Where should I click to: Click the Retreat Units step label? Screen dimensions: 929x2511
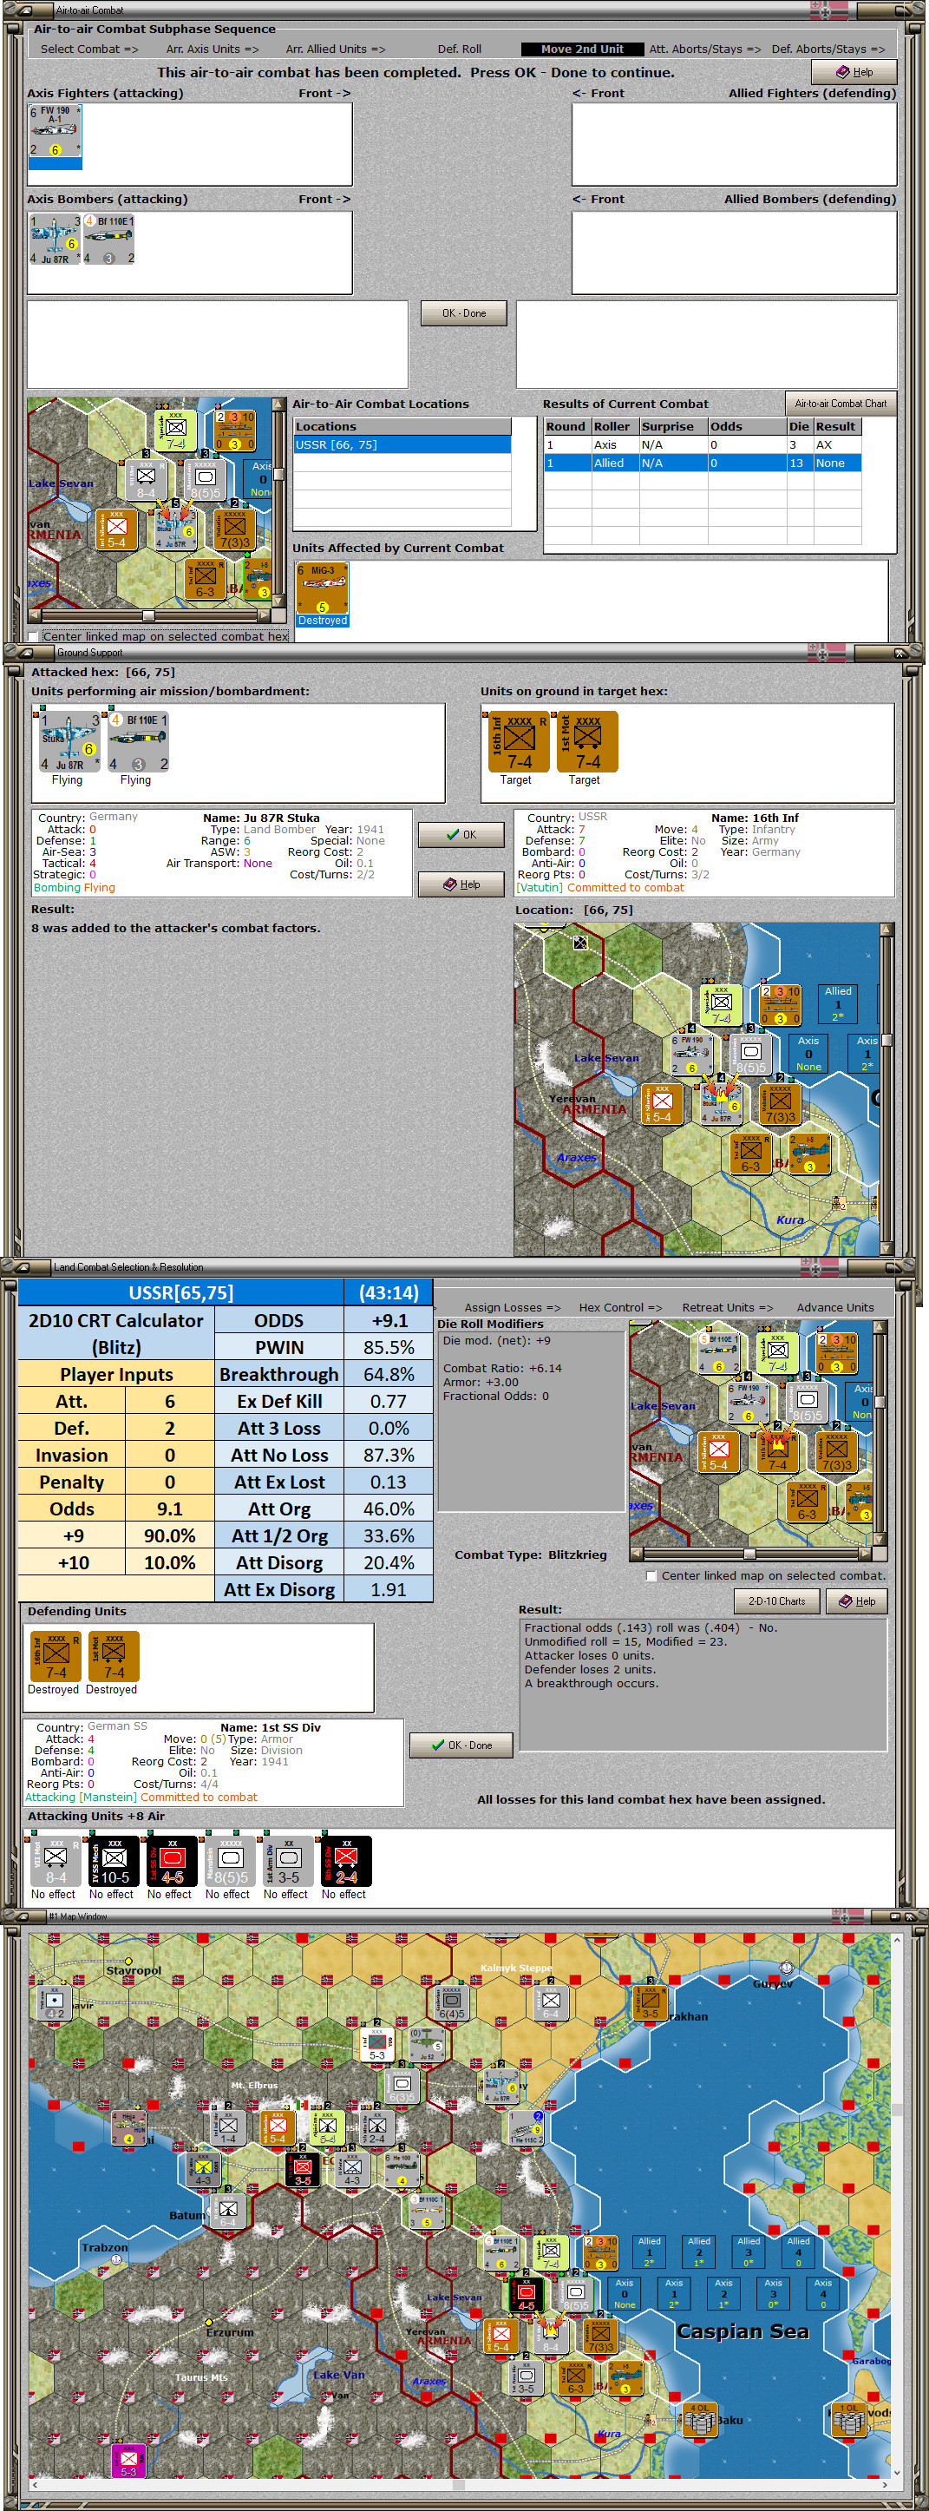tap(729, 1308)
